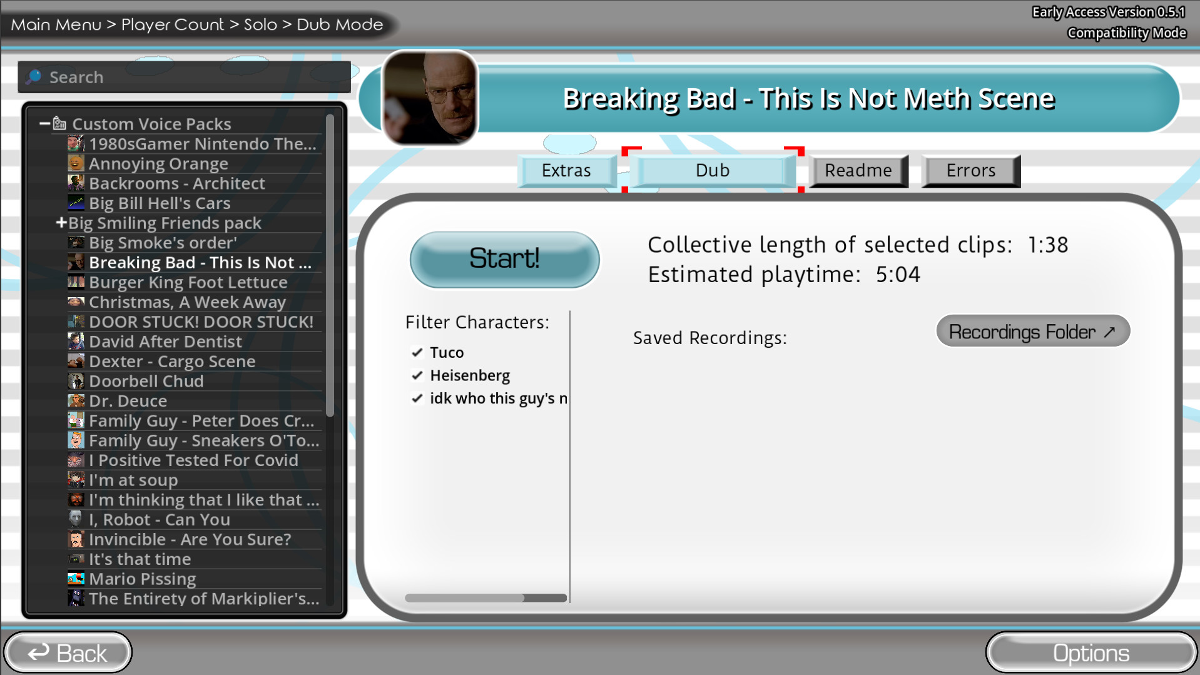Click the Burger King Foot Lettuce icon

click(x=76, y=282)
